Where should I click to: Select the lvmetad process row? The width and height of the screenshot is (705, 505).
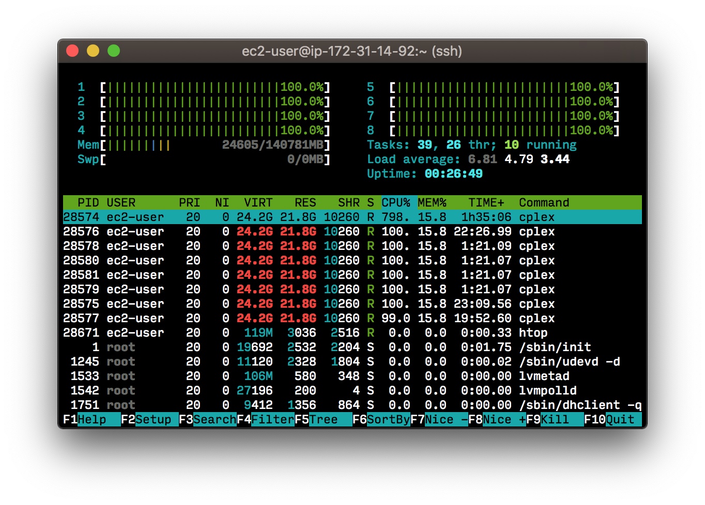352,376
